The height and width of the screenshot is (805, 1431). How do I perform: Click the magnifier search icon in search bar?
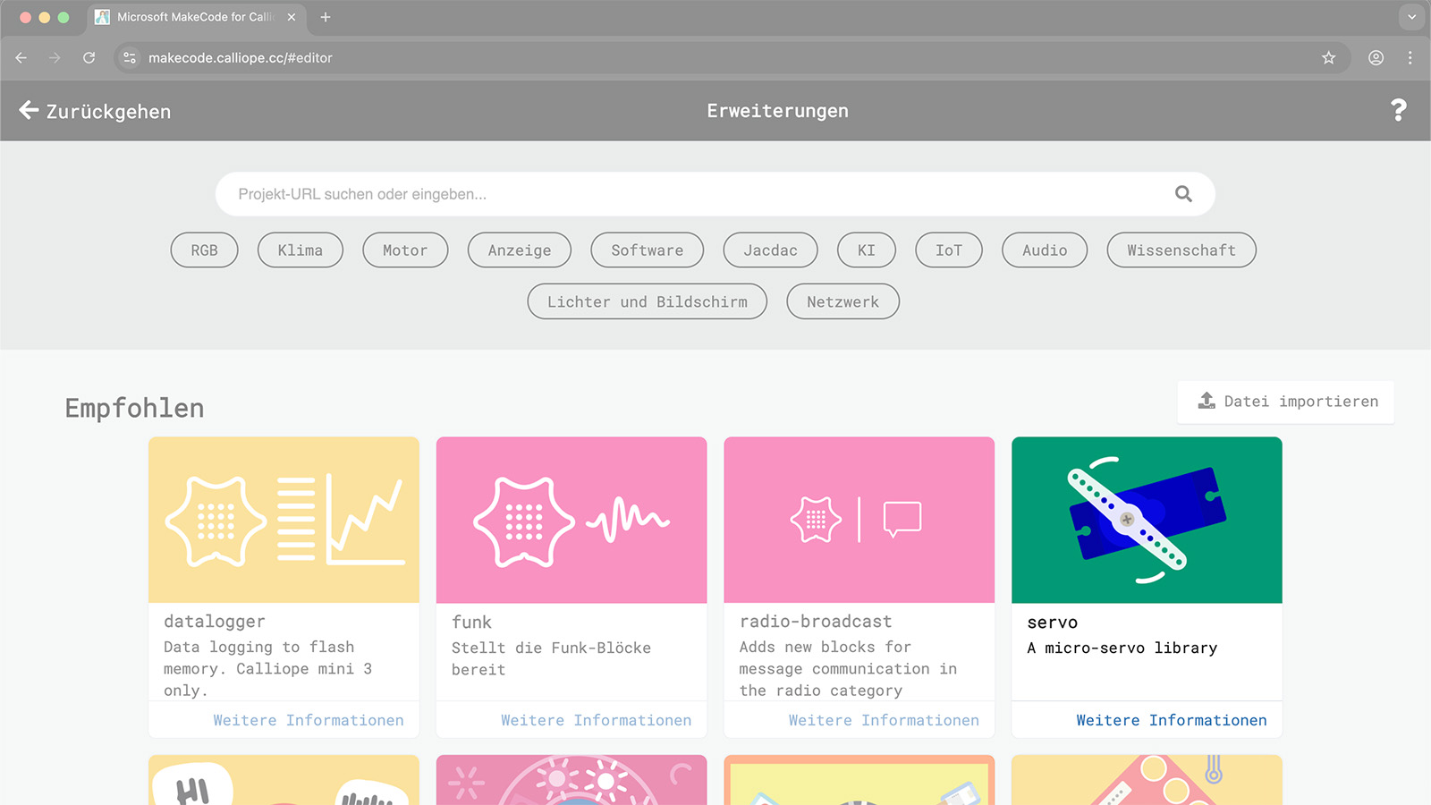coord(1183,194)
